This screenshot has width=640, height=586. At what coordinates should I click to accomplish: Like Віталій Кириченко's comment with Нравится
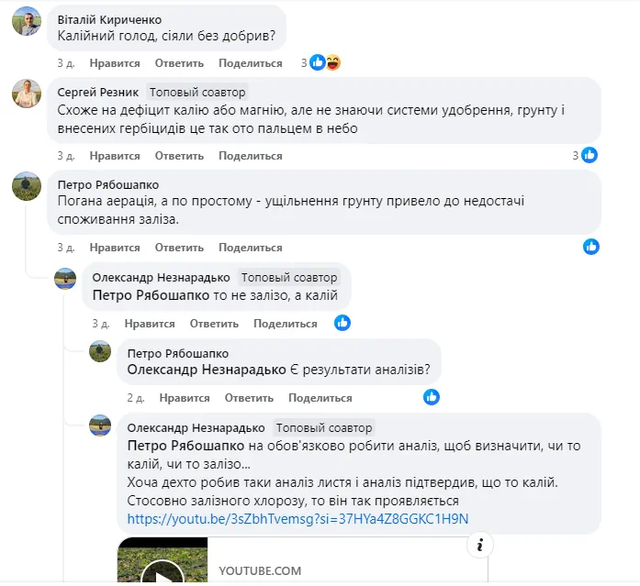(x=115, y=63)
